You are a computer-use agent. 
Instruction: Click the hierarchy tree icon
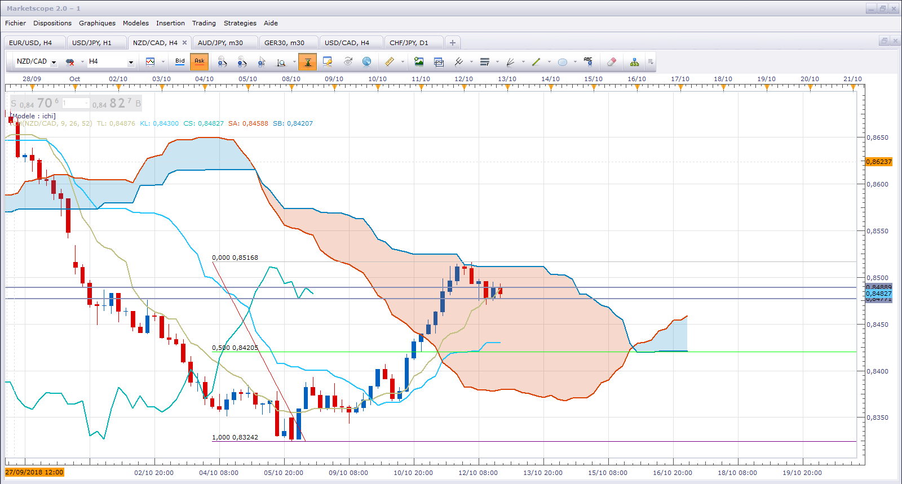(634, 62)
